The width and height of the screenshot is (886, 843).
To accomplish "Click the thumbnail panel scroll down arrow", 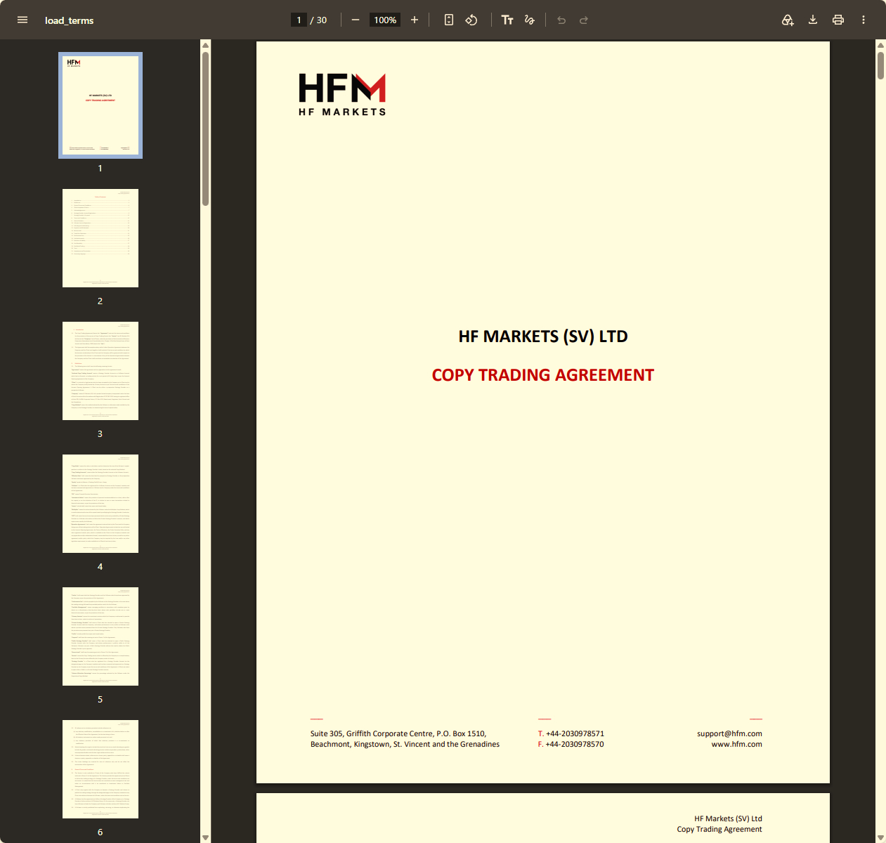I will tap(205, 837).
